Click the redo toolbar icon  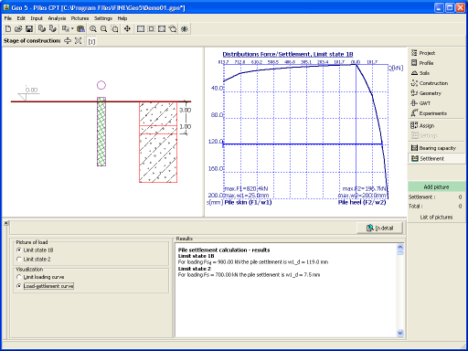(53, 29)
